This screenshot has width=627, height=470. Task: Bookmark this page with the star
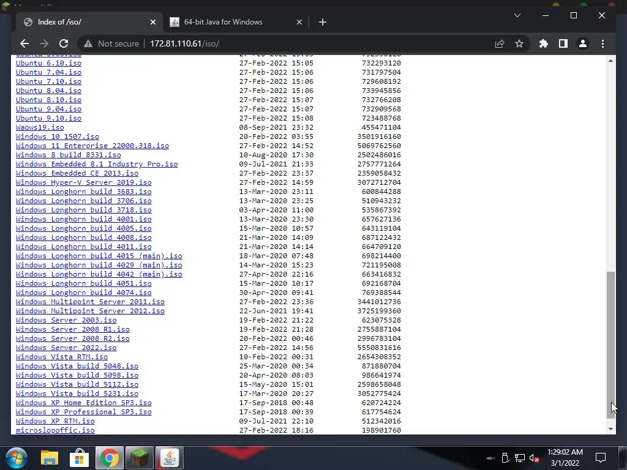(519, 43)
